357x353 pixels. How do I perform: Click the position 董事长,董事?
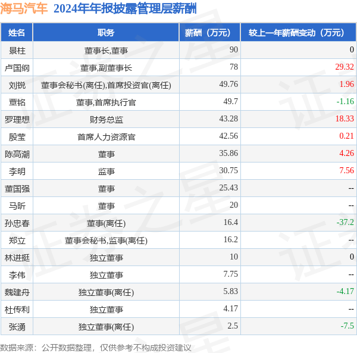pyautogui.click(x=106, y=51)
